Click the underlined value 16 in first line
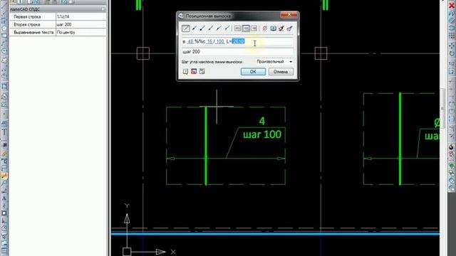The image size is (456, 256). (209, 41)
